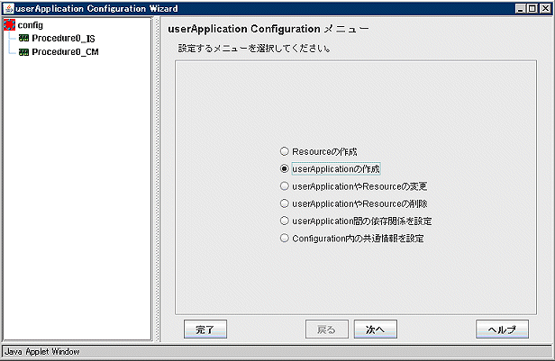Select userApplicationやResourceの削除 radio button

(x=353, y=203)
